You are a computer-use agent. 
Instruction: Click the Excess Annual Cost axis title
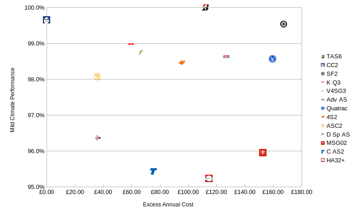168,205
